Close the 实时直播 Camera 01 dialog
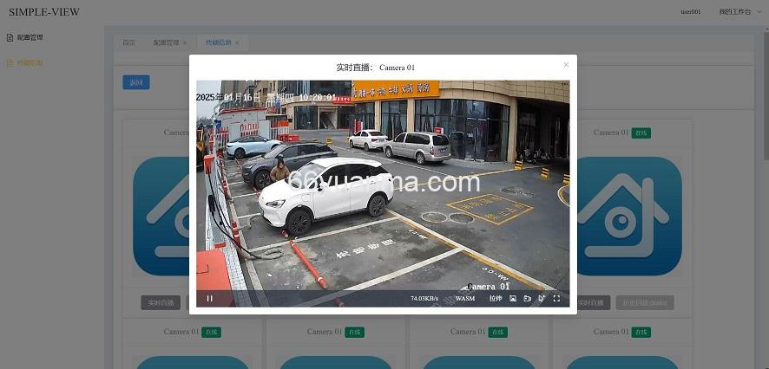The image size is (769, 369). click(566, 65)
